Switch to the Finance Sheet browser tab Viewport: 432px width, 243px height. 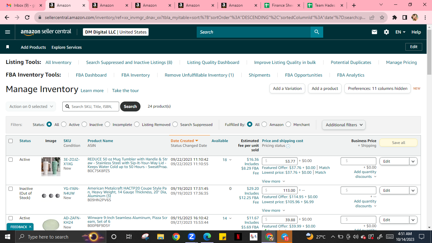click(282, 5)
